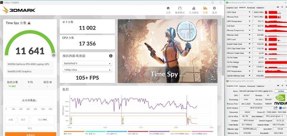The width and height of the screenshot is (287, 136).
Task: Click the orange button at panel bottom
Action: click(30, 134)
